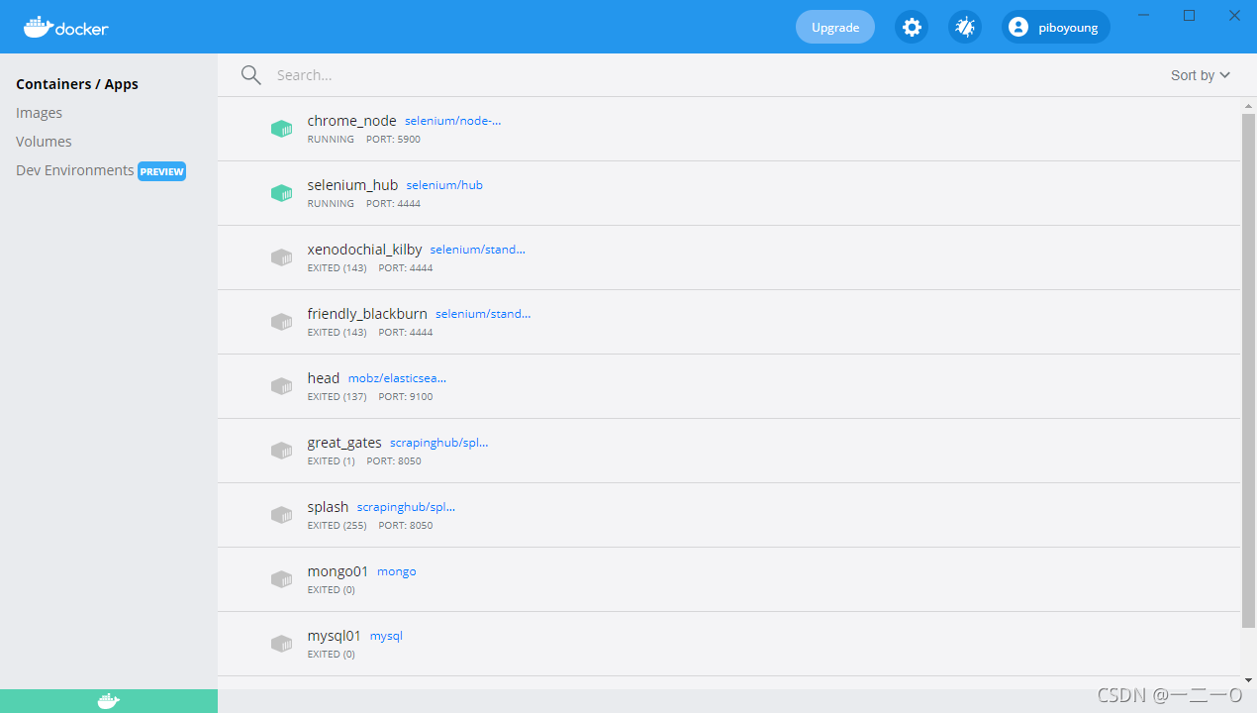The image size is (1257, 713).
Task: Click the scrollbar down arrow
Action: (1248, 680)
